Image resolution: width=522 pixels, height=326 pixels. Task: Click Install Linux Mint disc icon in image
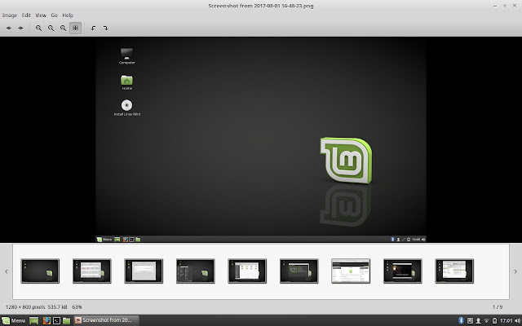[127, 108]
